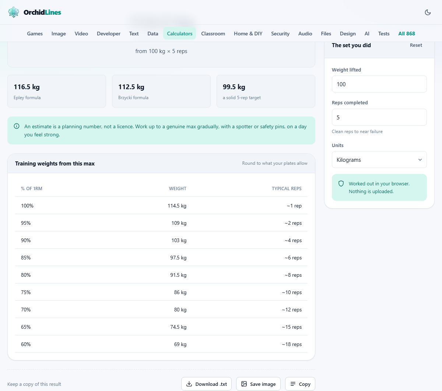Screen dimensions: 442x391
Task: Click 'Clean reps to near failure' hint
Action: coord(357,132)
